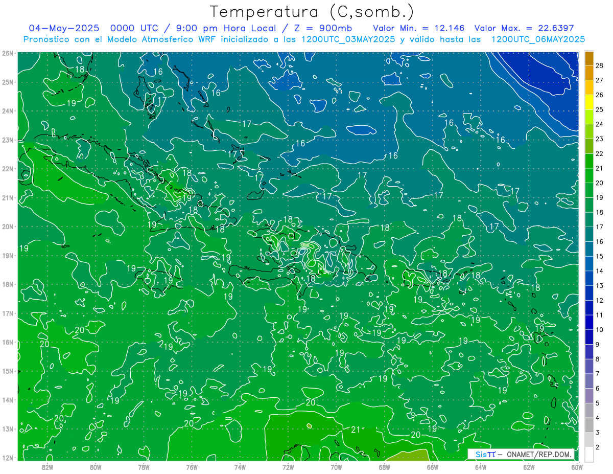613x474 pixels.
Task: Click the legend scale label 28
Action: click(600, 65)
